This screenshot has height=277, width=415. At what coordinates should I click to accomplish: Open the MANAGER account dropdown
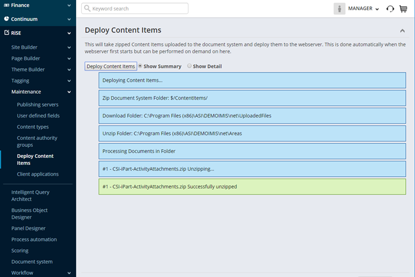pos(363,9)
